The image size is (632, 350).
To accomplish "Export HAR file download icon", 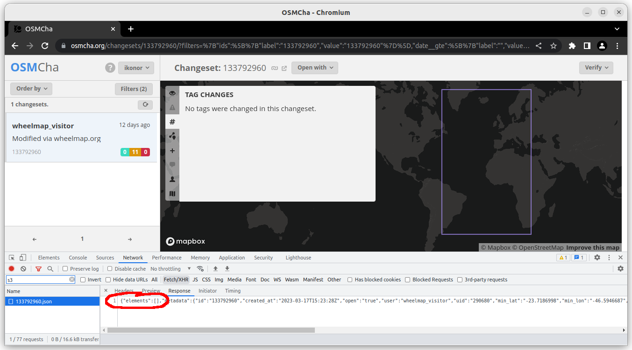I will 227,269.
